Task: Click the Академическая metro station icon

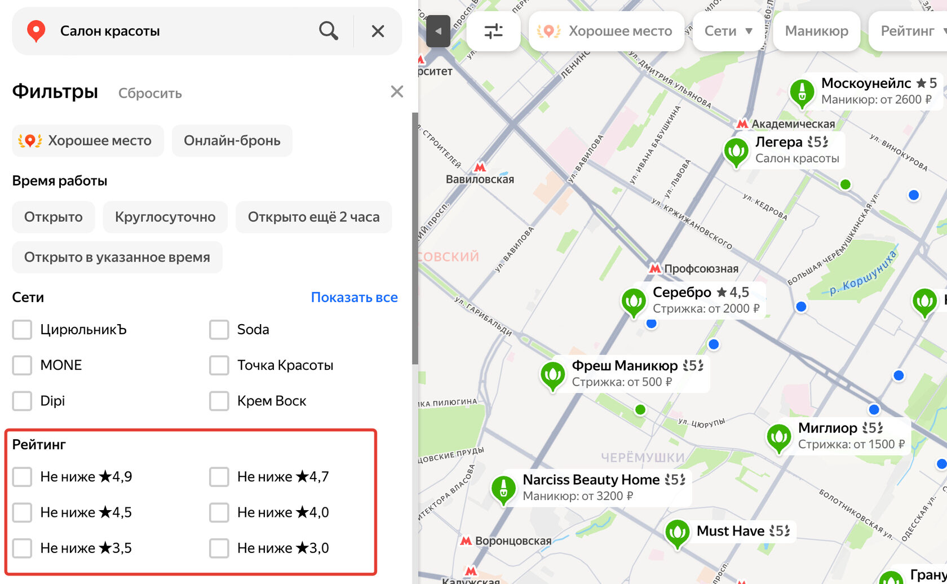Action: click(x=743, y=123)
